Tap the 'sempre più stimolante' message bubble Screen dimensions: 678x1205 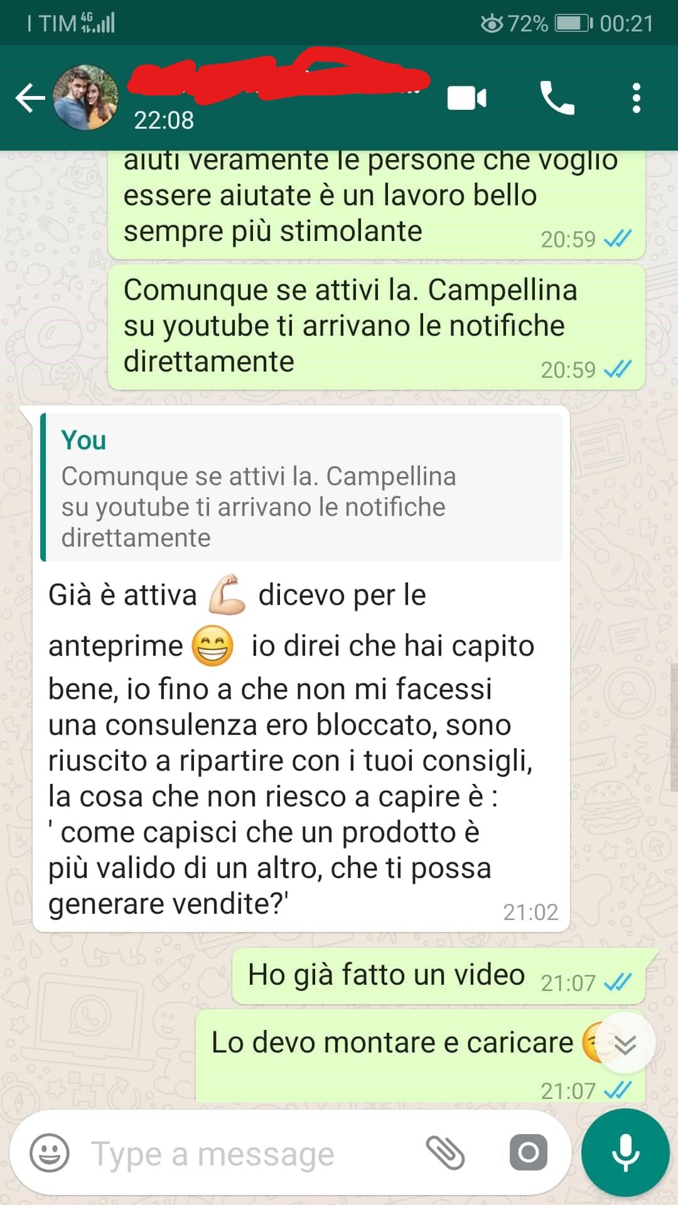377,205
